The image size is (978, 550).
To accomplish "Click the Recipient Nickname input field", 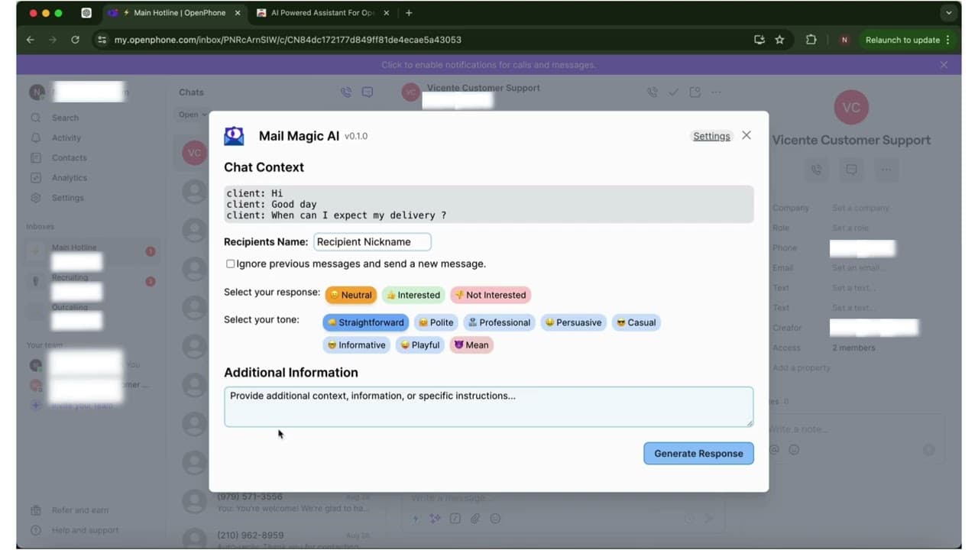I will 372,241.
